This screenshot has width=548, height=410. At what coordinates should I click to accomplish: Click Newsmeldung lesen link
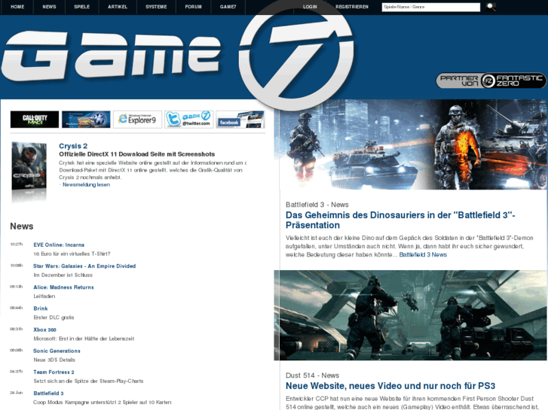(x=86, y=184)
